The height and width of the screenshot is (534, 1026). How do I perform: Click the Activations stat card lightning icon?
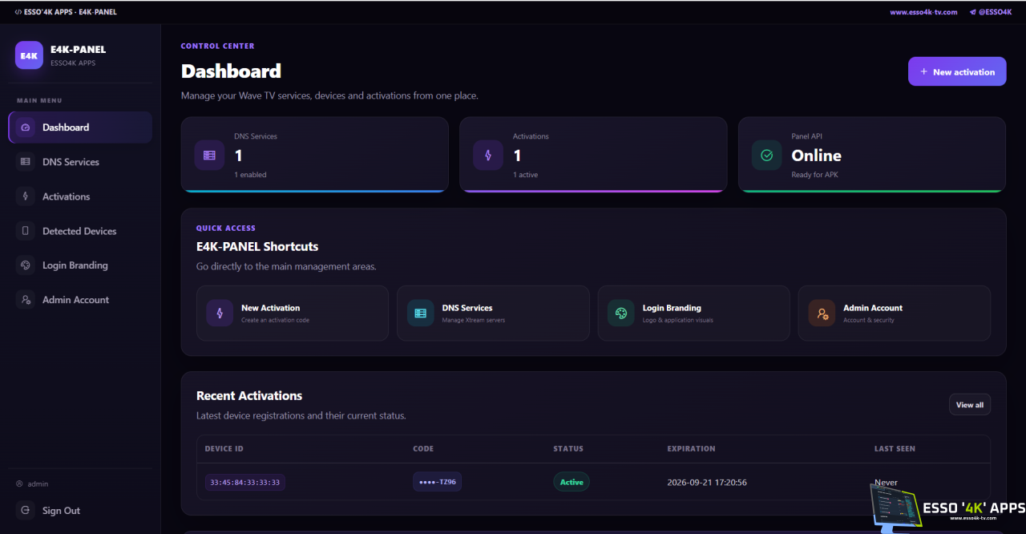pos(488,155)
